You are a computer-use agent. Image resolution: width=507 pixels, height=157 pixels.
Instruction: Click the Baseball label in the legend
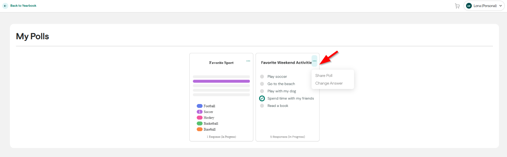[210, 129]
